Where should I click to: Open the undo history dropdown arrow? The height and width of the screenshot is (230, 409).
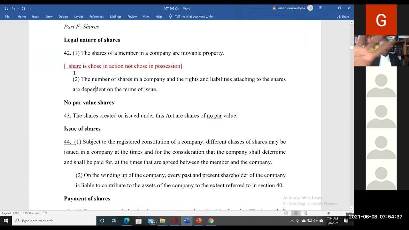[18, 9]
